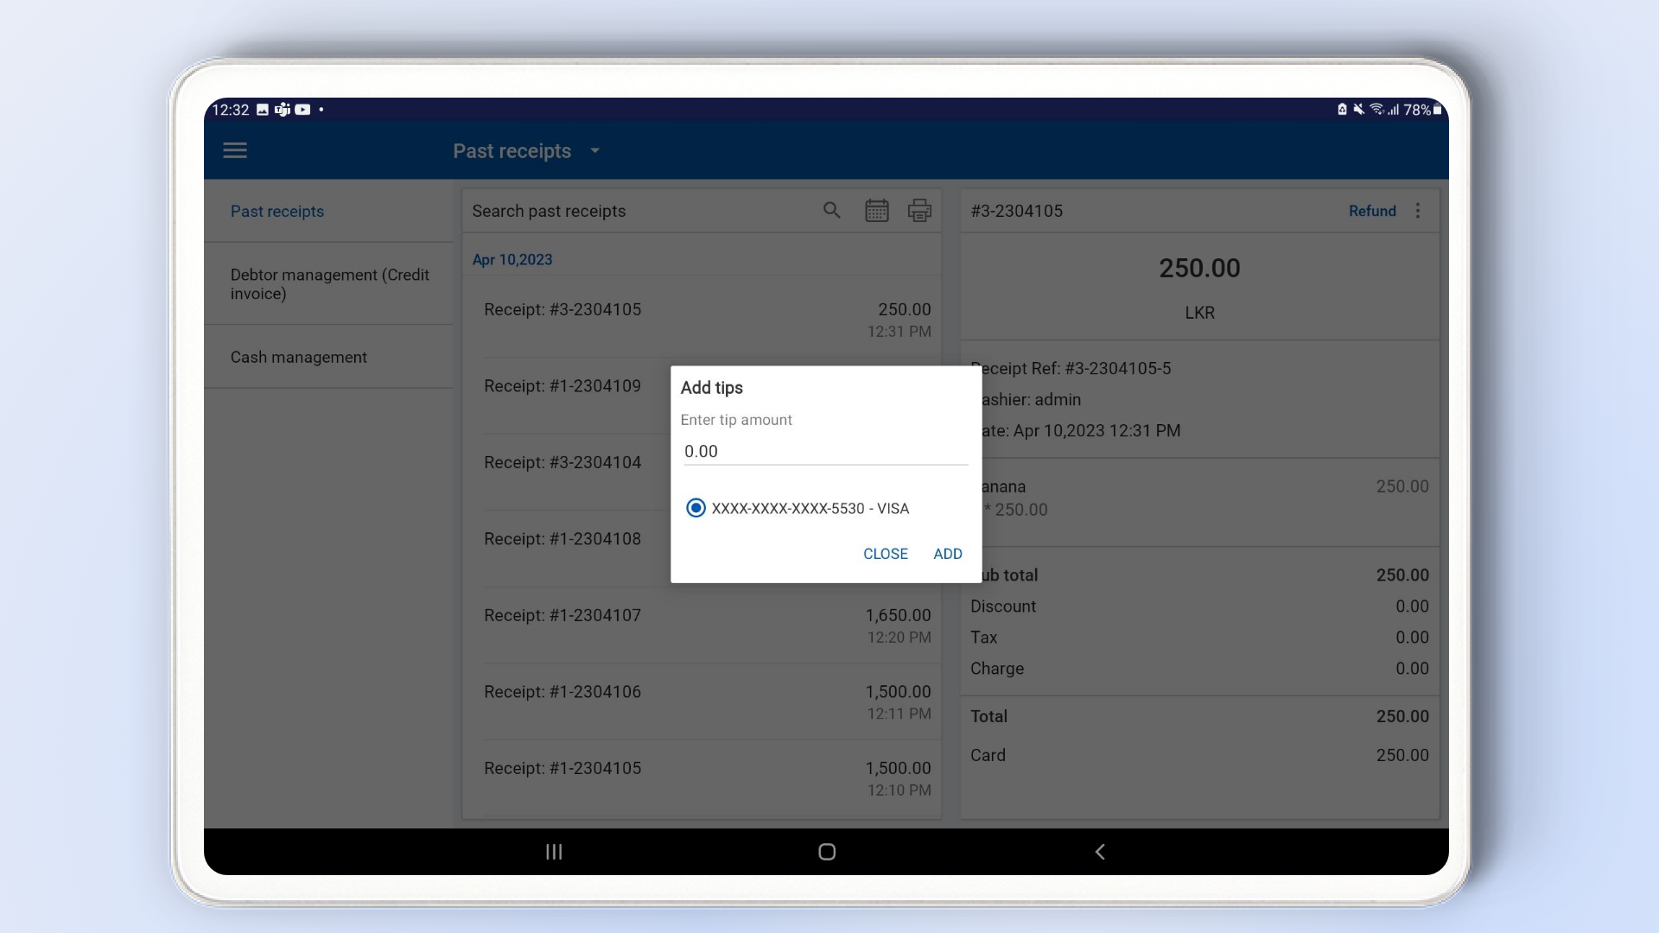Open the hamburger navigation menu
This screenshot has width=1659, height=933.
coord(235,150)
